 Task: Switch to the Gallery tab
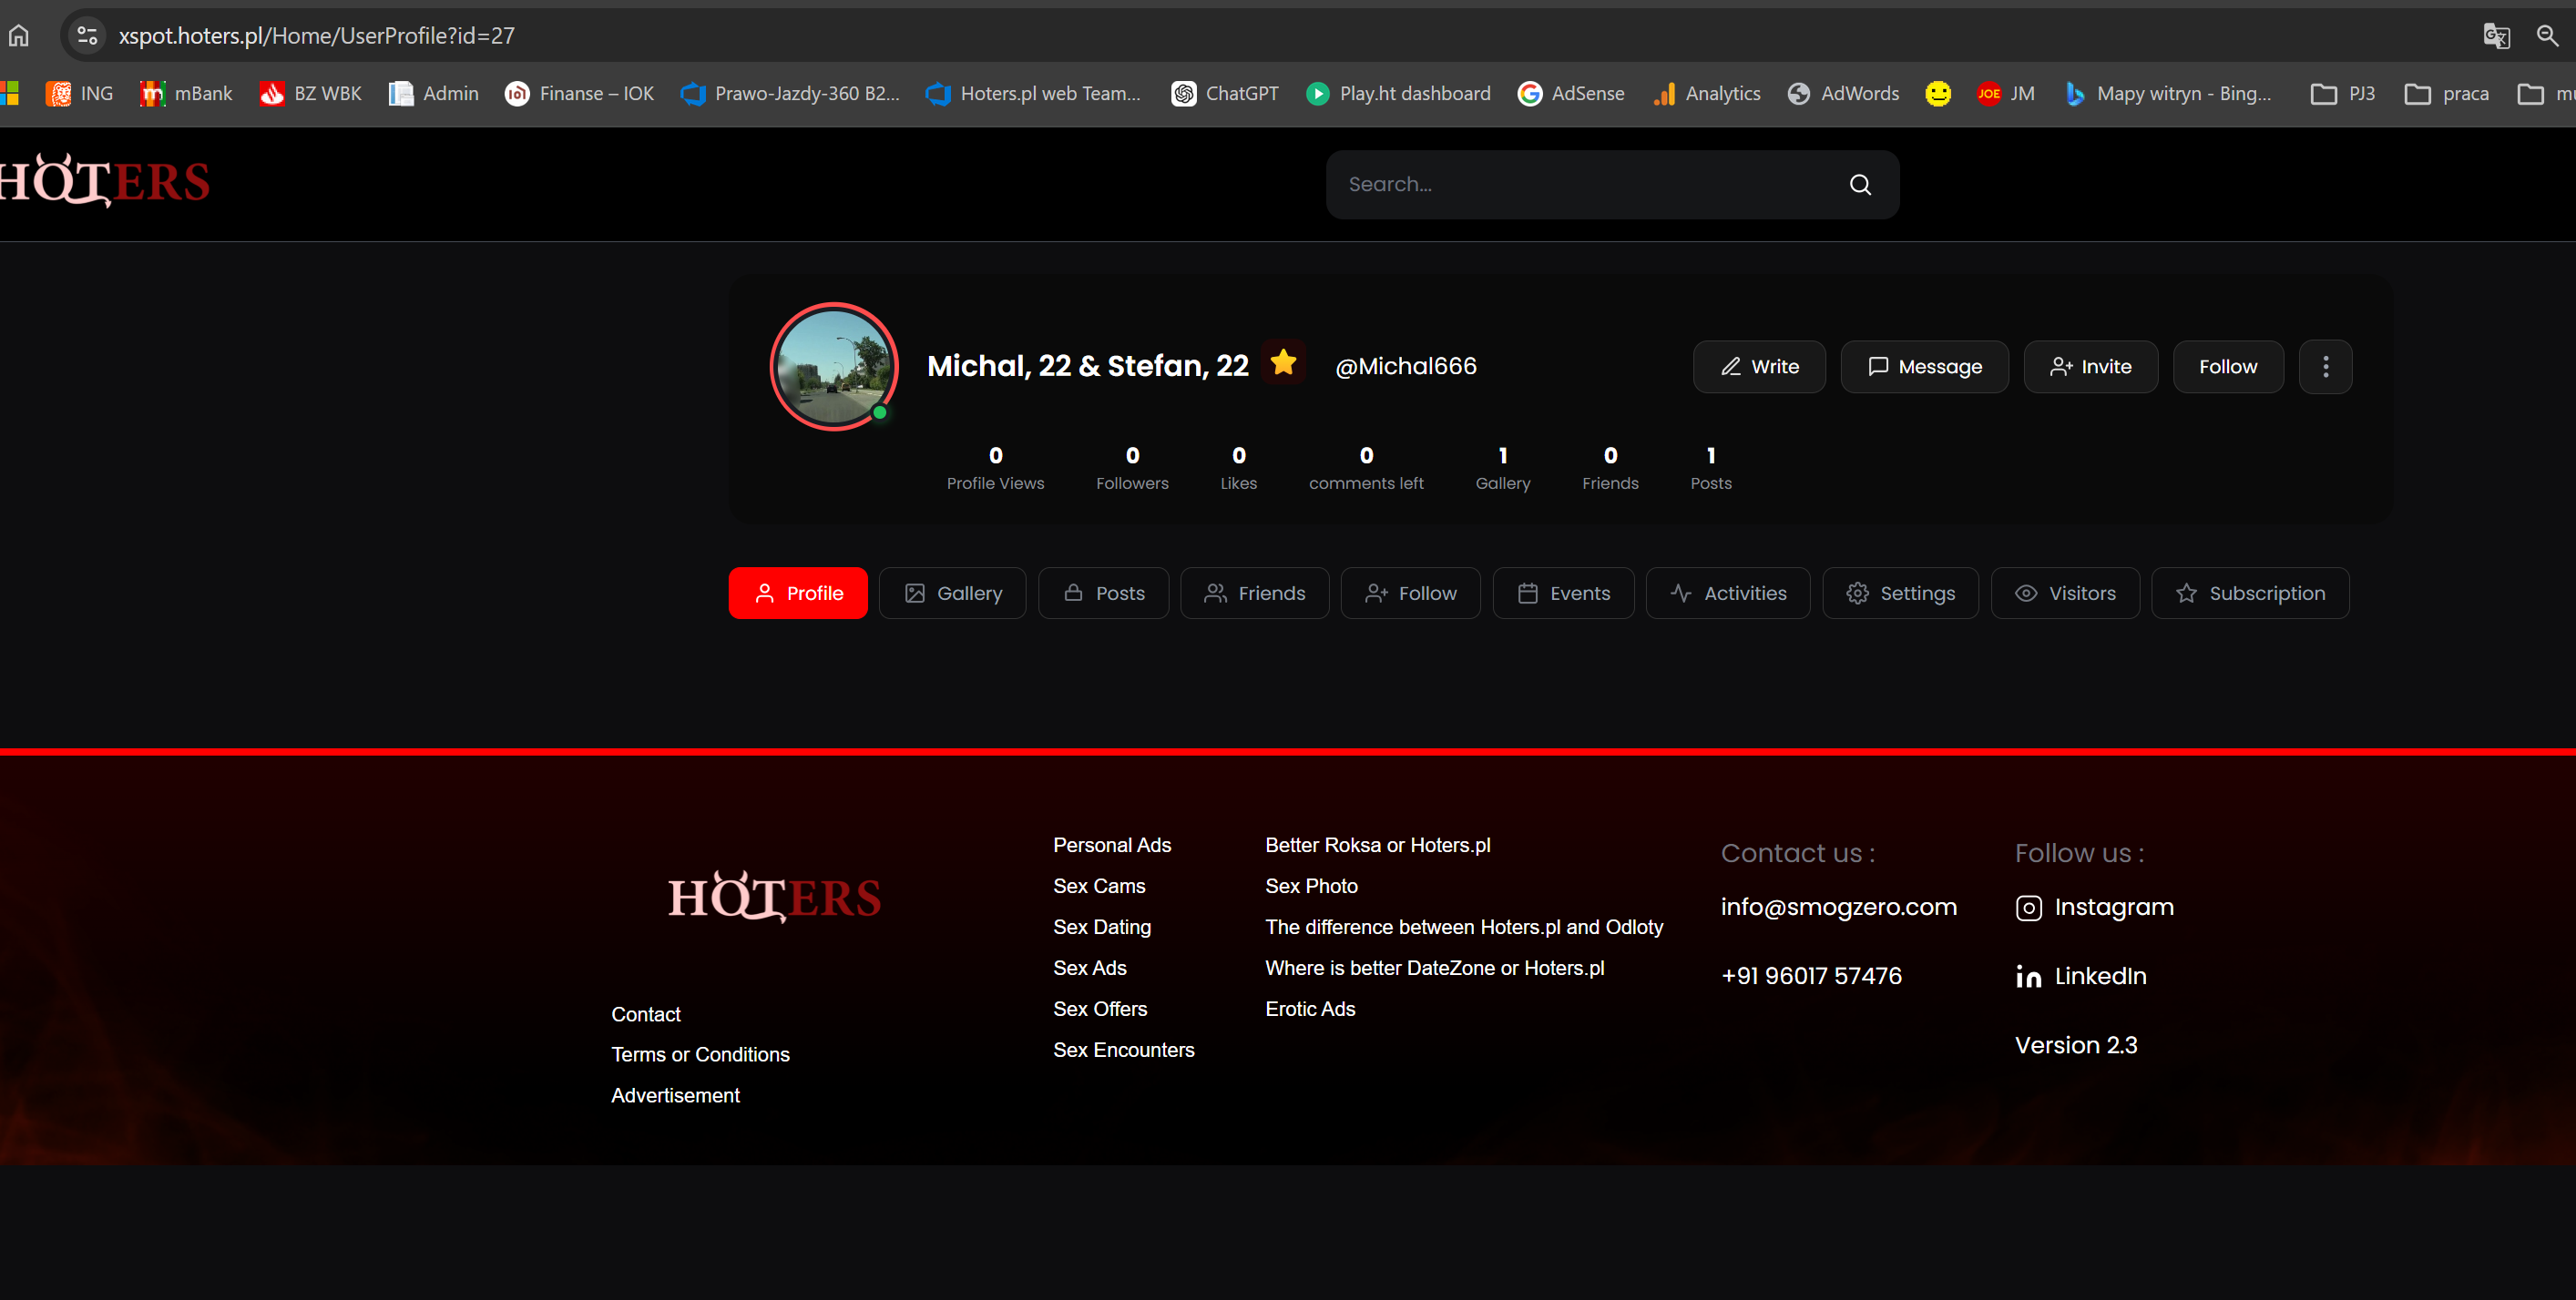952,594
